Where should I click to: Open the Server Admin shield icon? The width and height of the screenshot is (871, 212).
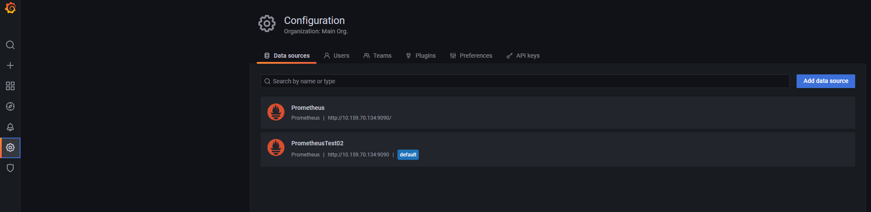[10, 168]
